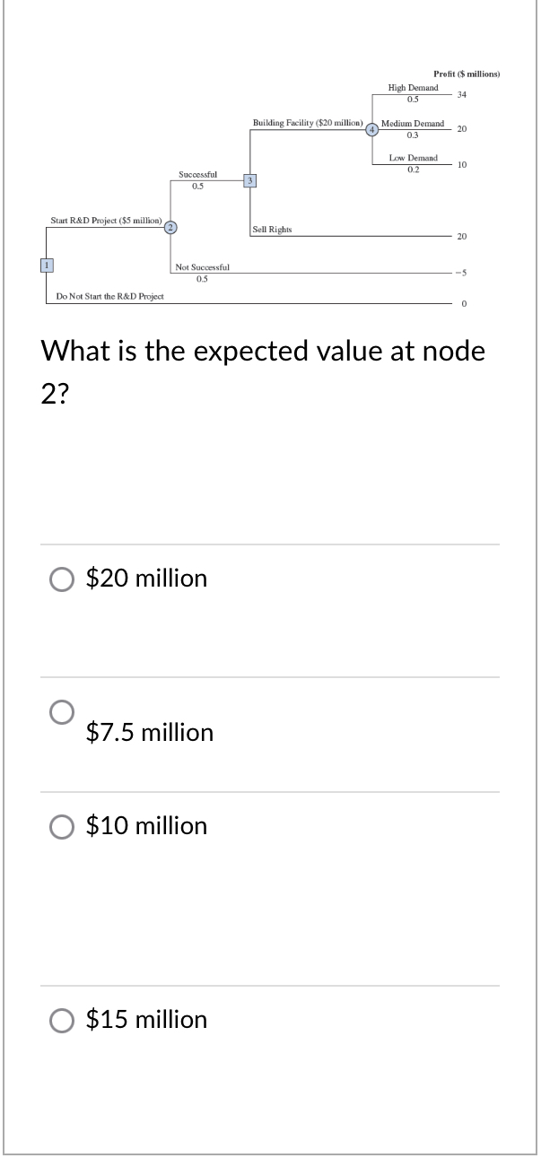Click the Do Not Start branch label
The height and width of the screenshot is (1158, 541).
(110, 296)
